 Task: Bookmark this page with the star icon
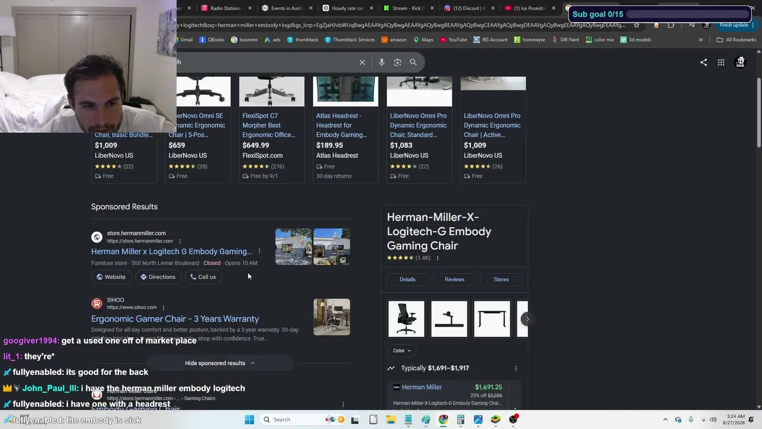click(636, 25)
